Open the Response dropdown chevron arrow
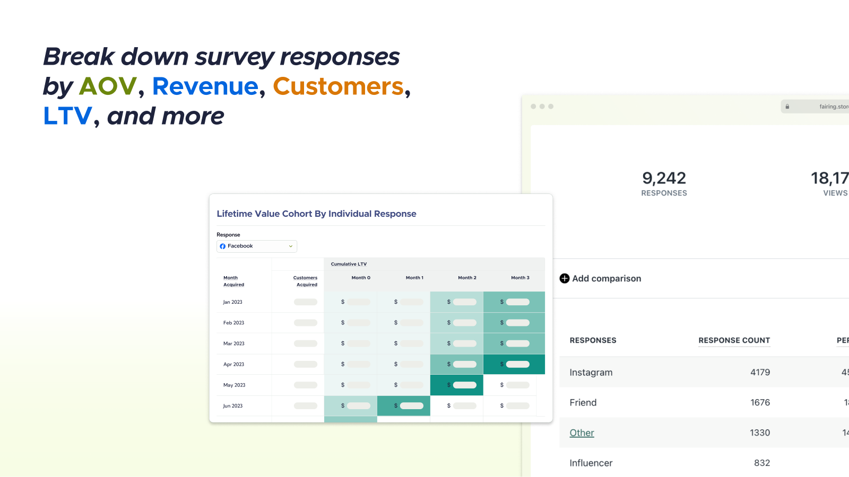 pos(290,246)
